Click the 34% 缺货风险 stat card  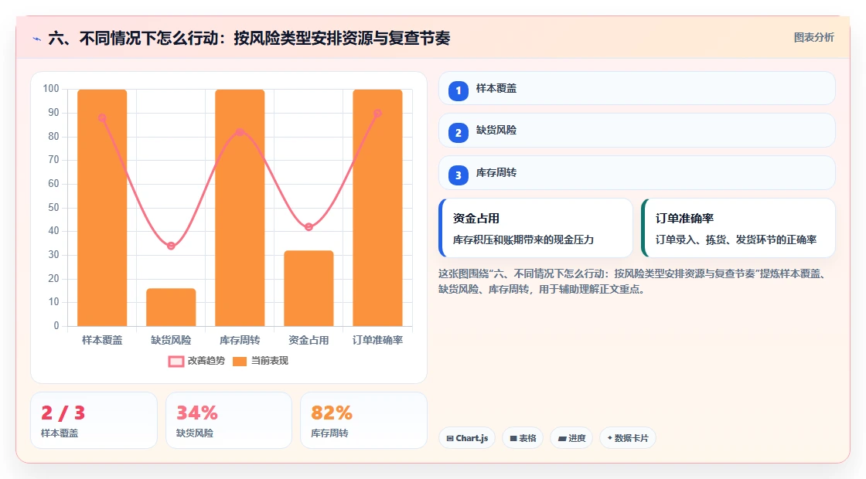coord(229,420)
